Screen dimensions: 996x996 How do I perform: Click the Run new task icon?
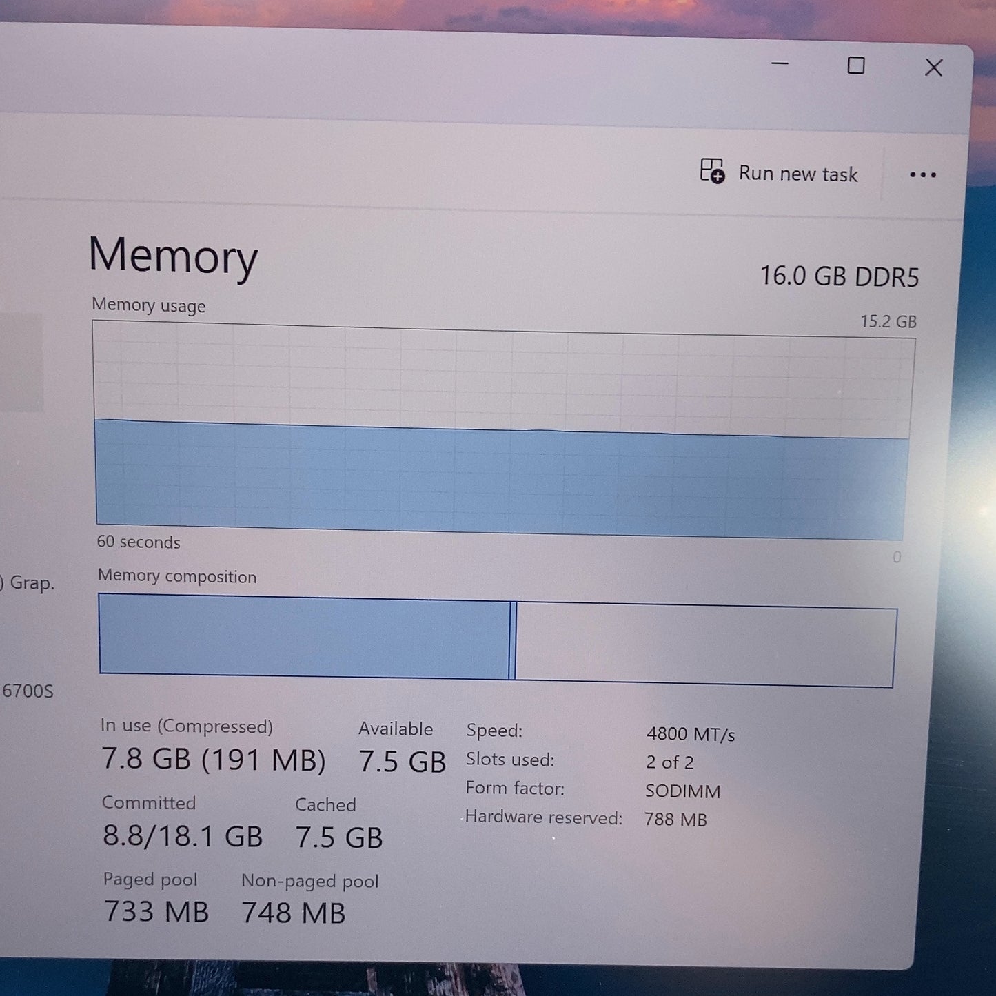tap(712, 171)
